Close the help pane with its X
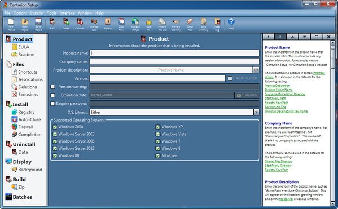This screenshot has width=338, height=209. [328, 37]
